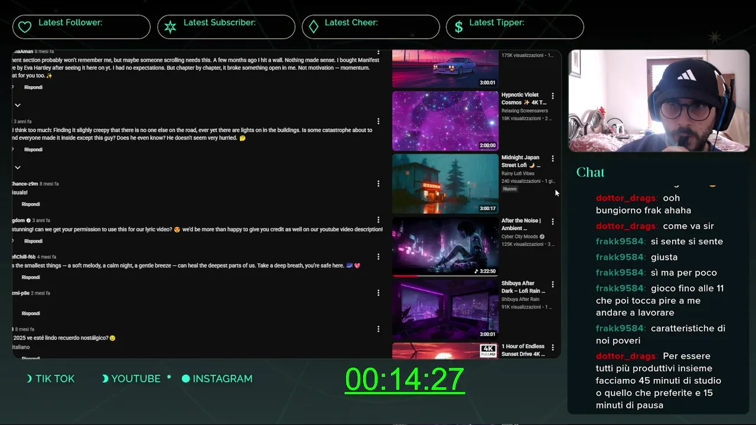Click the round dot icon next to INSTAGRAM
The image size is (756, 425).
click(186, 379)
